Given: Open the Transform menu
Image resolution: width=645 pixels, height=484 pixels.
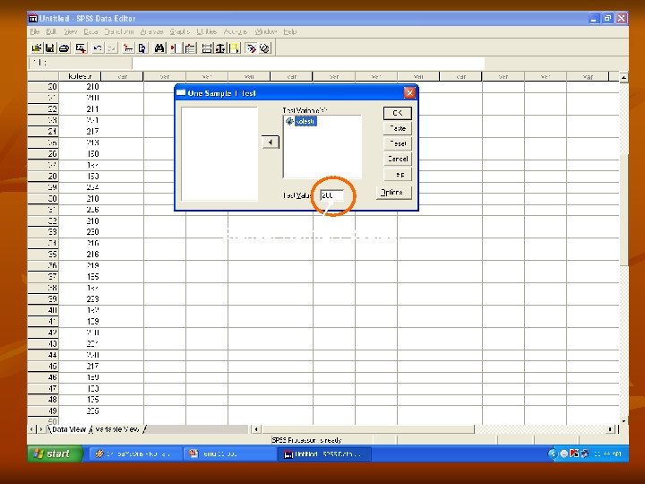Looking at the screenshot, I should [119, 31].
